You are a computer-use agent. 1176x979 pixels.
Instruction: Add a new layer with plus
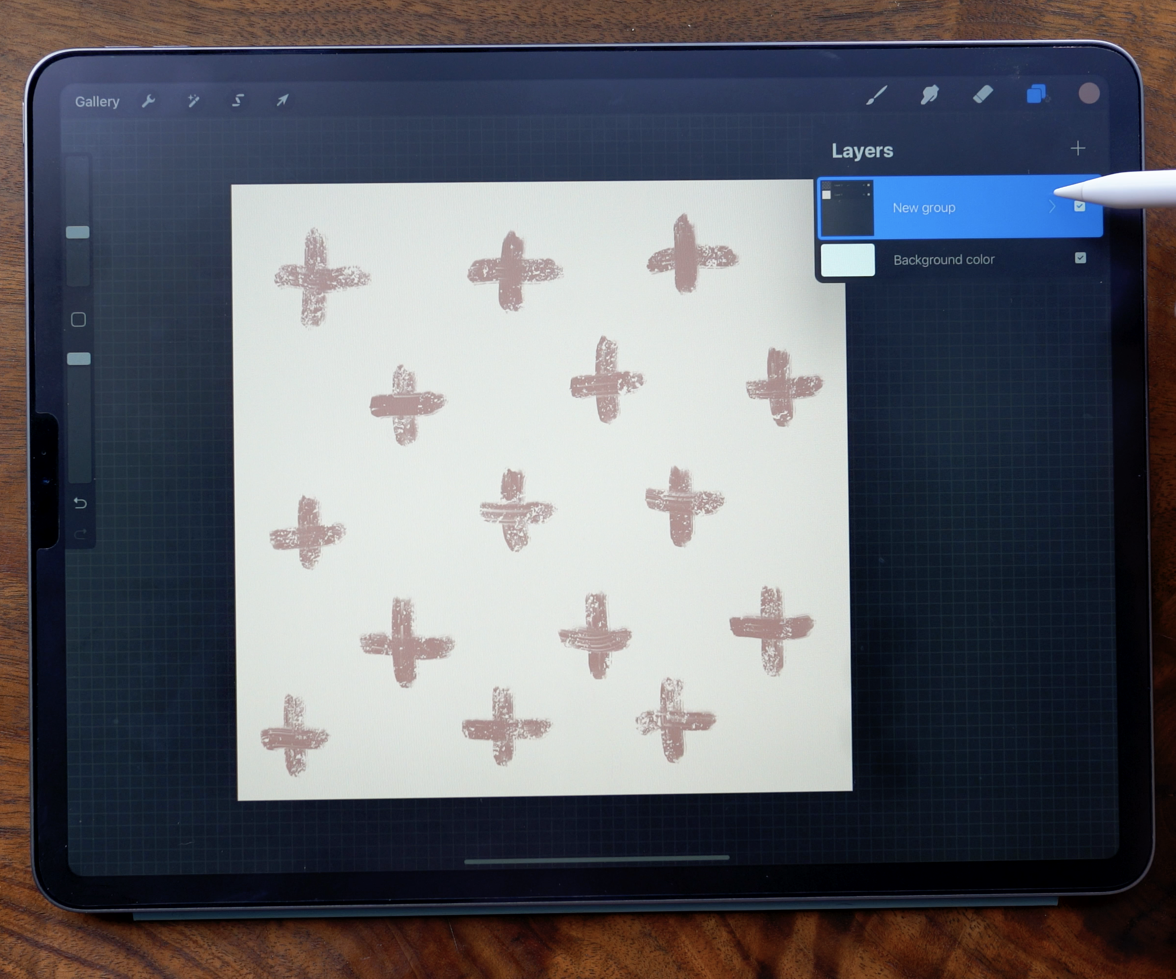1077,149
